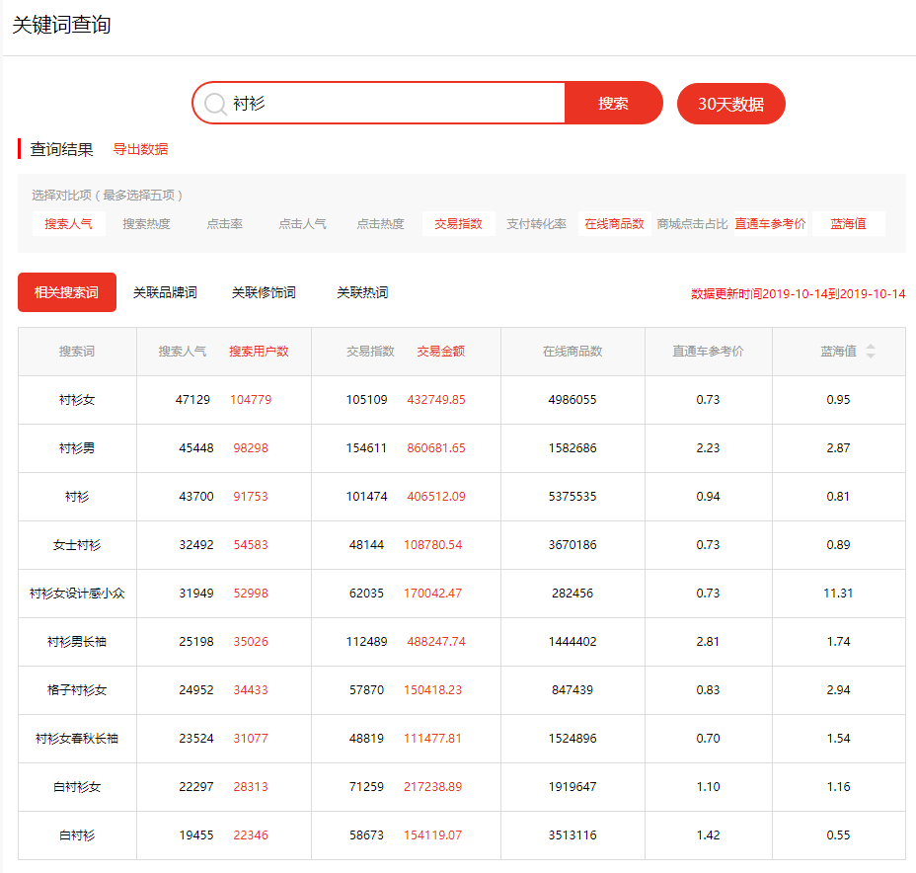The height and width of the screenshot is (873, 916).
Task: Click the 在线商品数 value 5375535
Action: [572, 497]
